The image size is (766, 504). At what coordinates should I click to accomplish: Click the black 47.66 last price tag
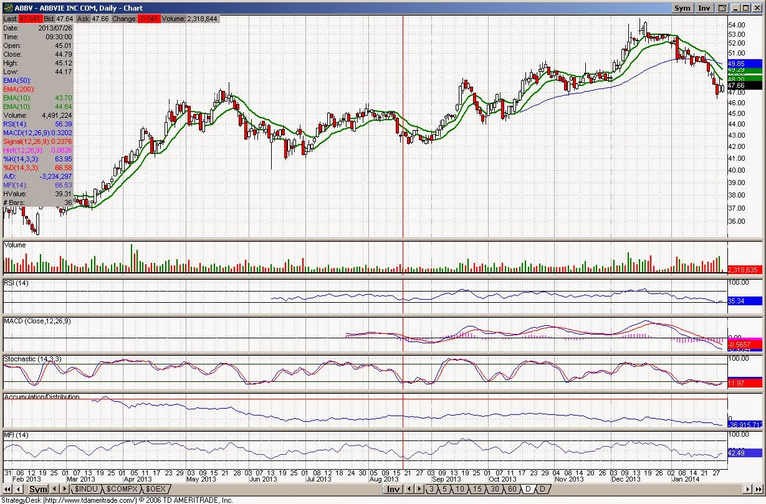click(744, 85)
